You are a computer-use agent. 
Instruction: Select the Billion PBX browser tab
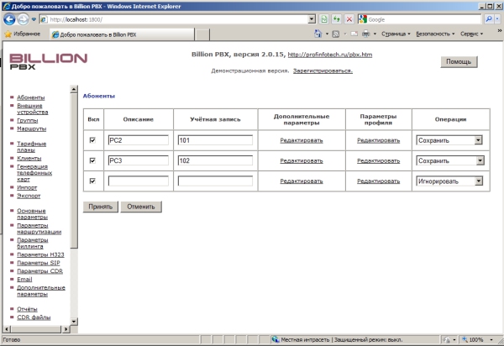point(122,34)
